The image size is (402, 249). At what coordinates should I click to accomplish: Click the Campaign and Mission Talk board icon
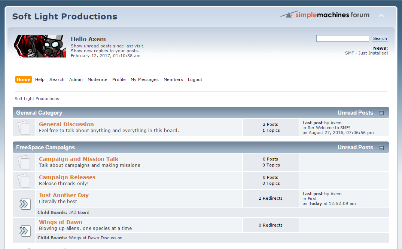click(24, 162)
